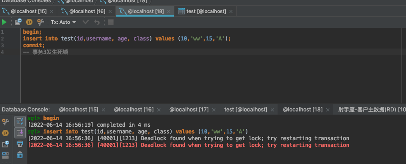Open the @localhost [16] output console tab
The height and width of the screenshot is (164, 406).
[x=134, y=110]
